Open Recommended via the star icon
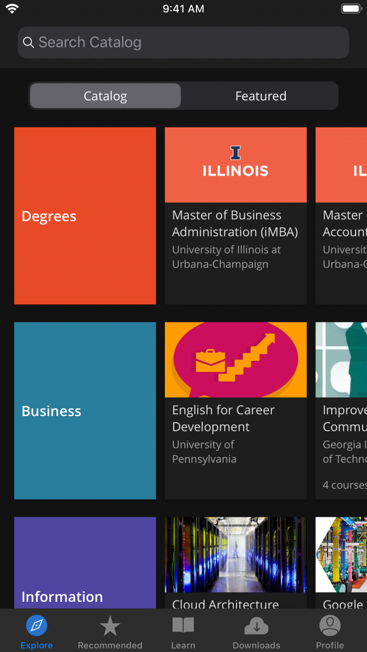This screenshot has width=367, height=652. [110, 625]
